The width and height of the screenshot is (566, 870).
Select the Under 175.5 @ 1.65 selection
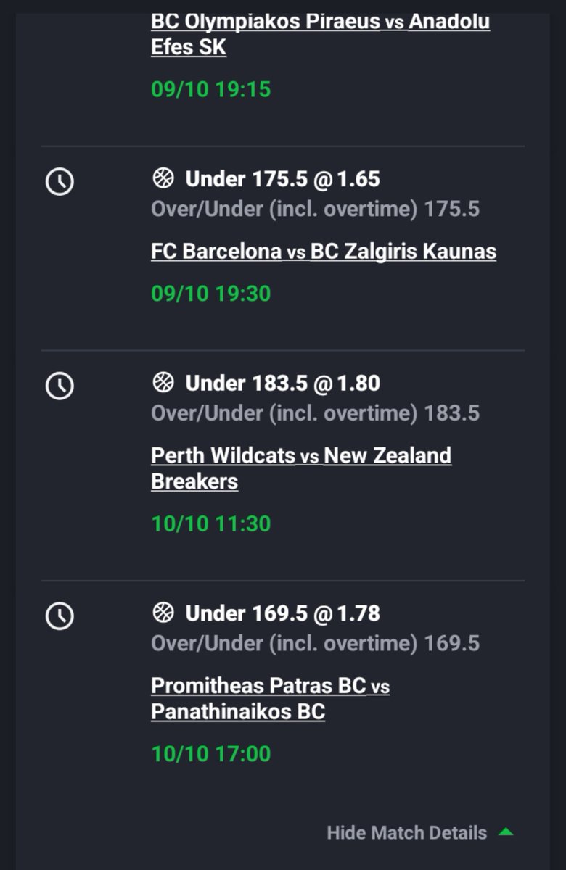pyautogui.click(x=283, y=178)
